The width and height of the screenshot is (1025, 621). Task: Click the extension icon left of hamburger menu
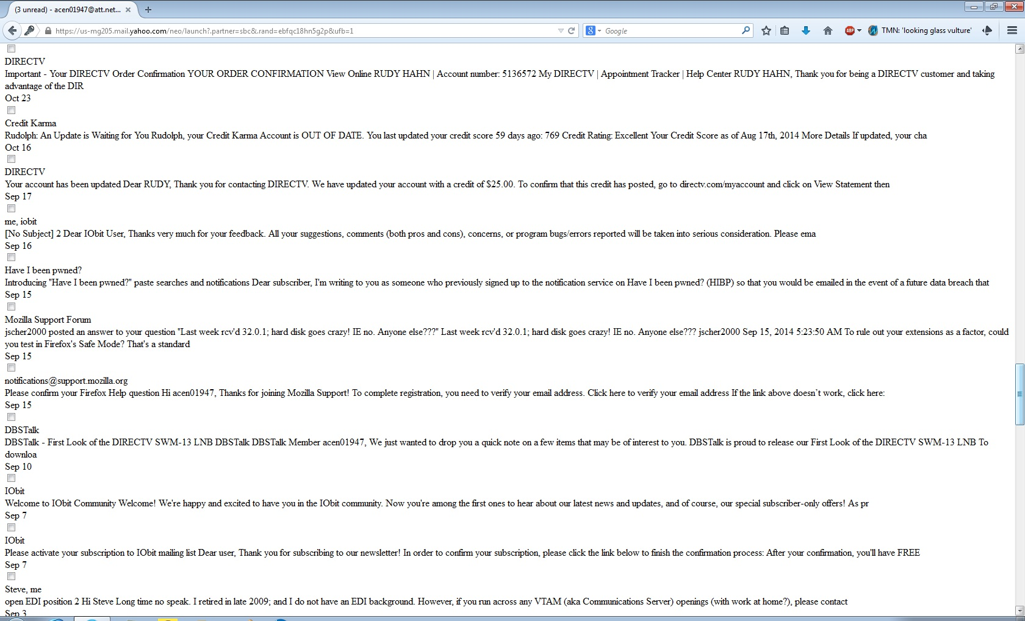987,31
